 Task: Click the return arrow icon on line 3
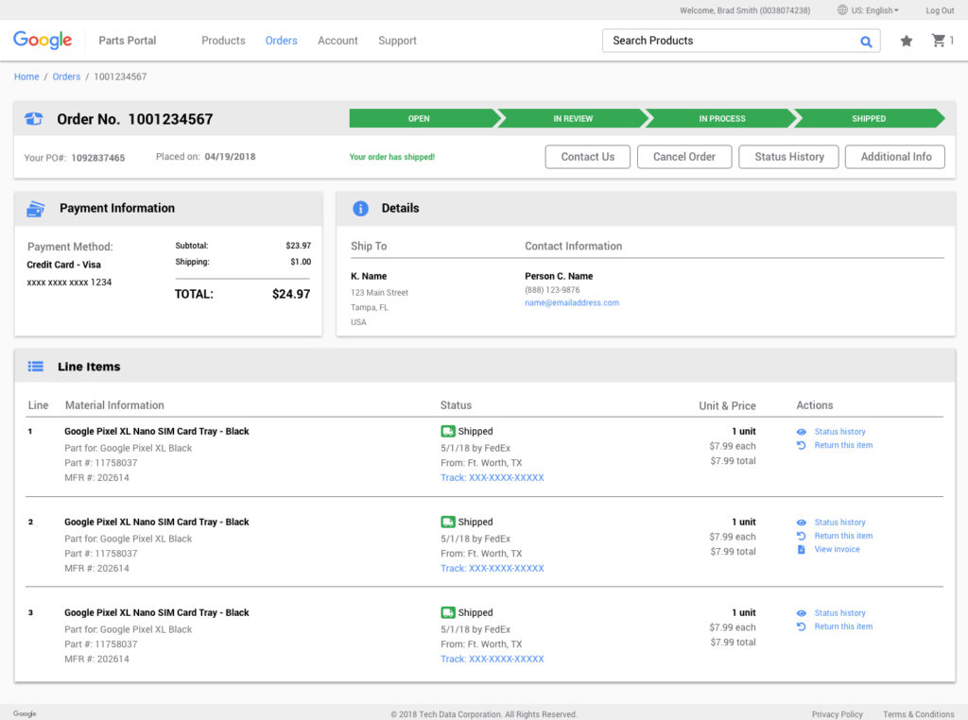pyautogui.click(x=802, y=626)
